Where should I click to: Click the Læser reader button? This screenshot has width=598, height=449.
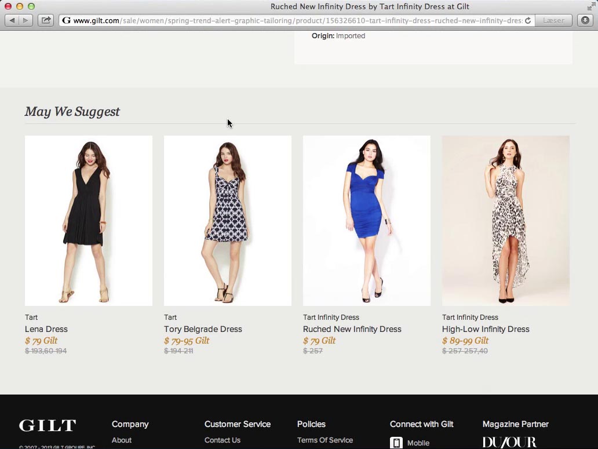point(553,20)
